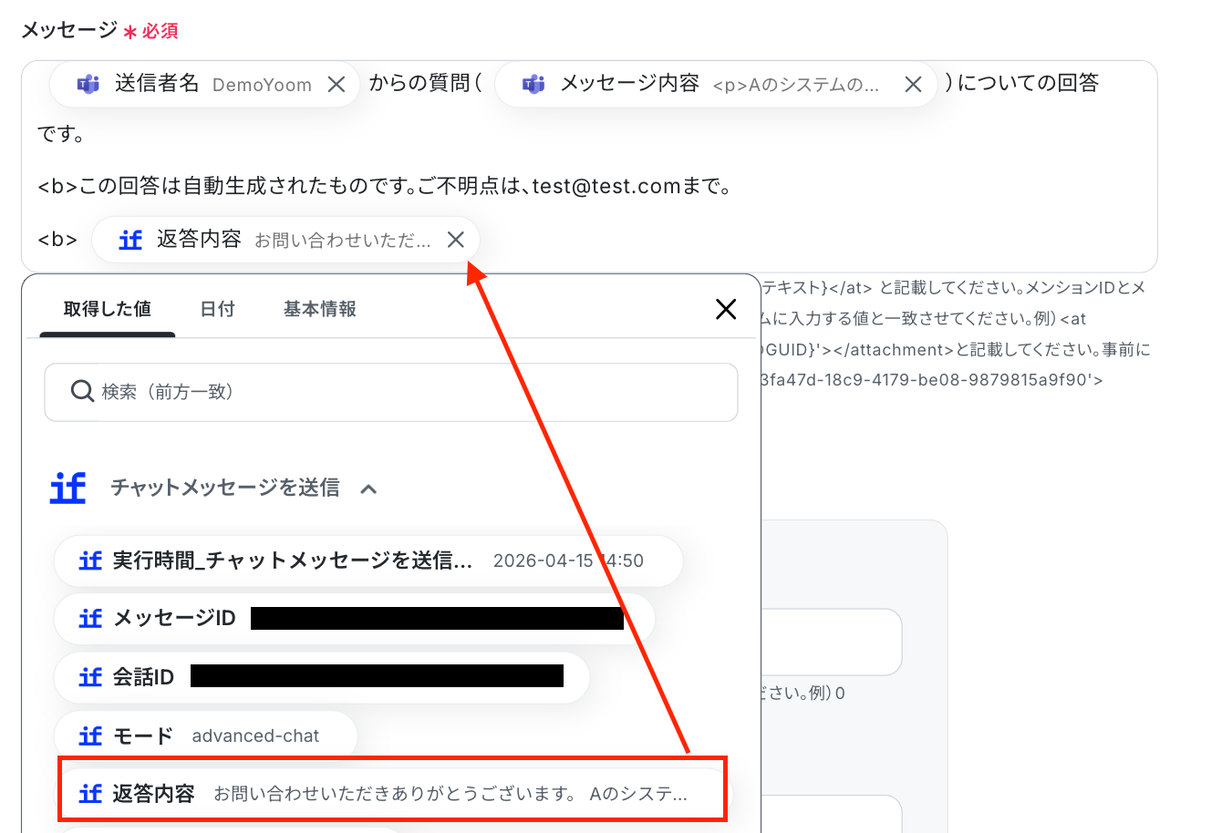Open the 基本情報 tab

(x=320, y=309)
